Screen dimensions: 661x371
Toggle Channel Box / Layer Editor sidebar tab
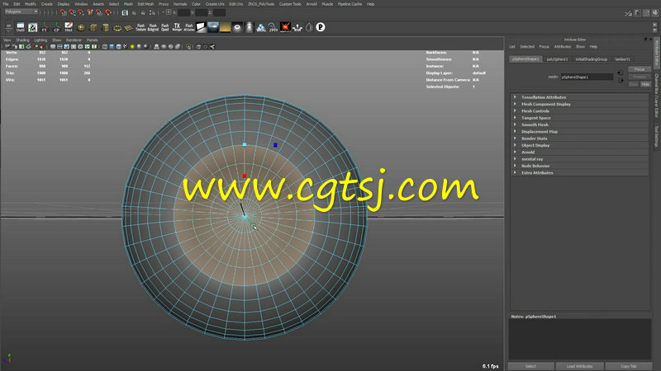(x=656, y=96)
